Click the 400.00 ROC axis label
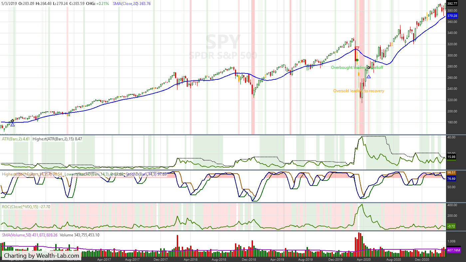This screenshot has height=262, width=466. 452,205
